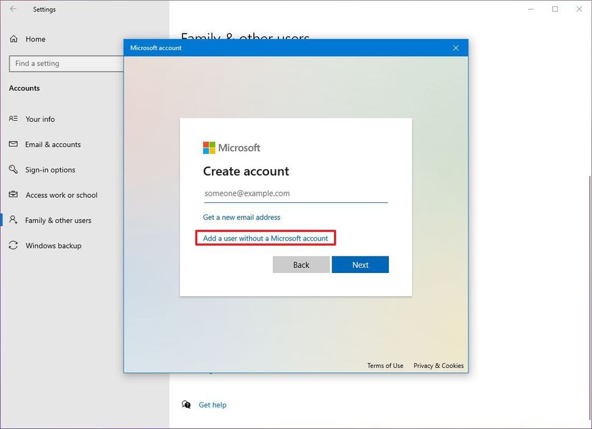Go to Sign-in options
The height and width of the screenshot is (429, 592).
click(x=50, y=169)
